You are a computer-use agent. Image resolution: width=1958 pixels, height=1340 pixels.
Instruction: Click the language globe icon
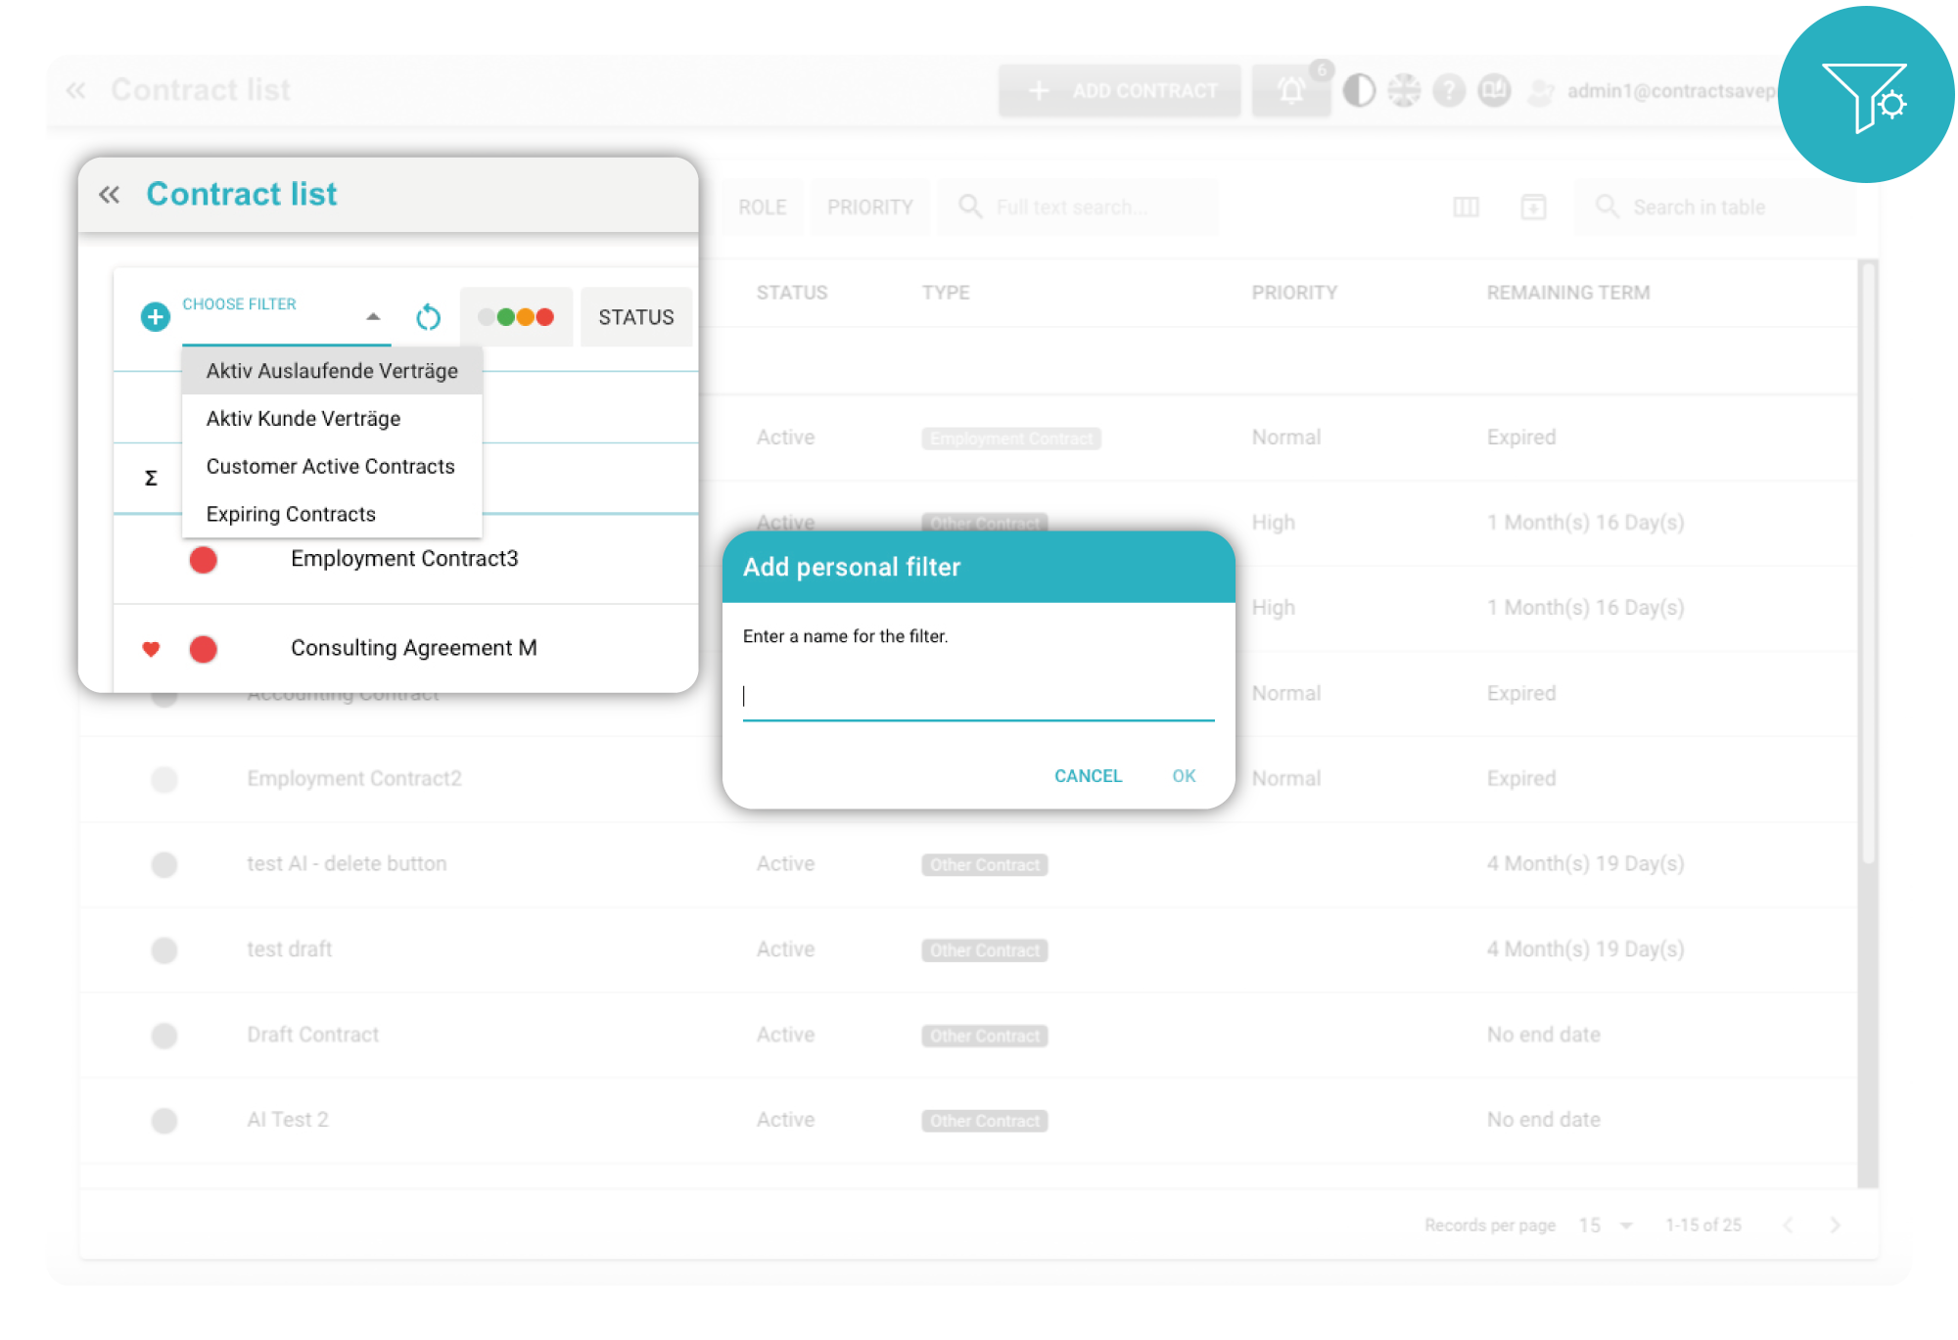(1404, 91)
